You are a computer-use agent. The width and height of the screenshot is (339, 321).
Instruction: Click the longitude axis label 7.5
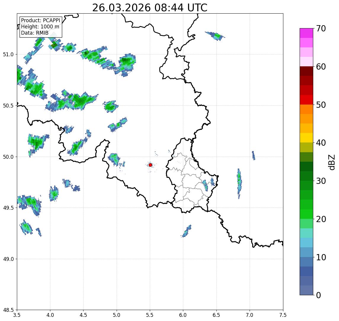click(x=283, y=315)
